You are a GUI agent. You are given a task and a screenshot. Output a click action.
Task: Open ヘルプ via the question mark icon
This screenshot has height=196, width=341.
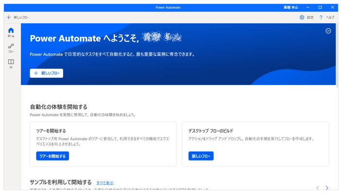[321, 17]
